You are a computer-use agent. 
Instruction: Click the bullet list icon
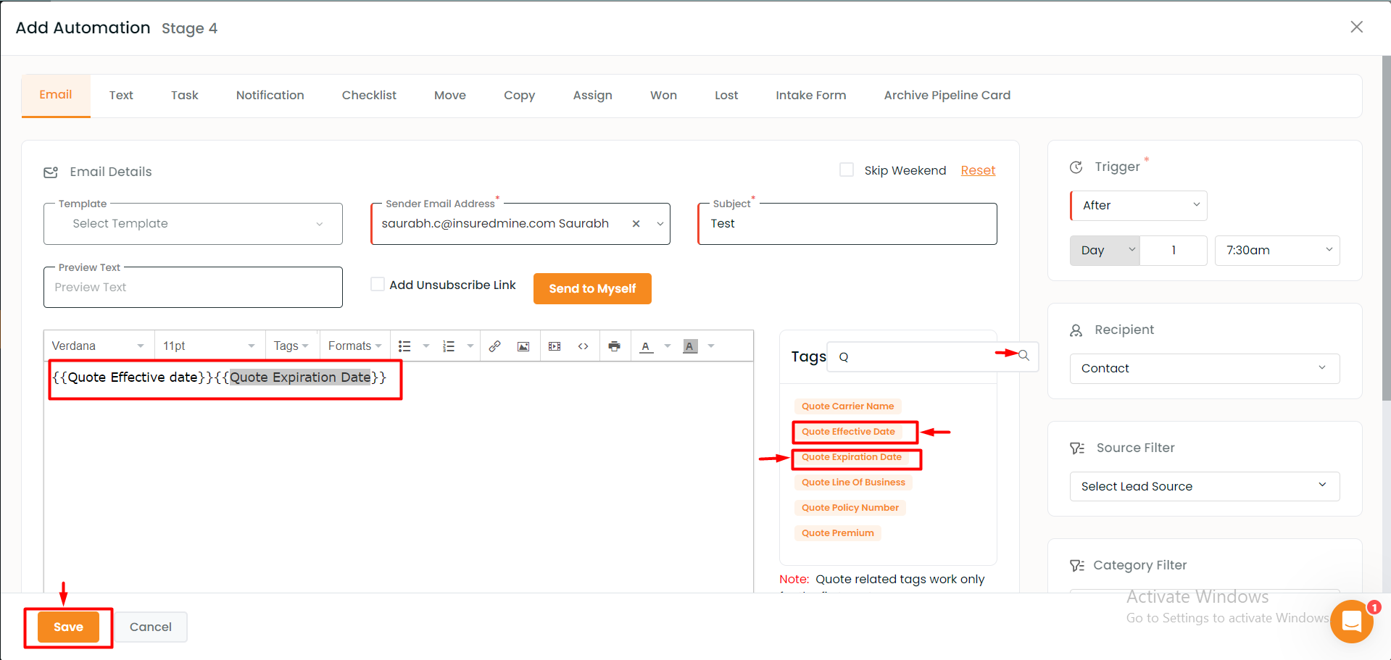pos(404,346)
